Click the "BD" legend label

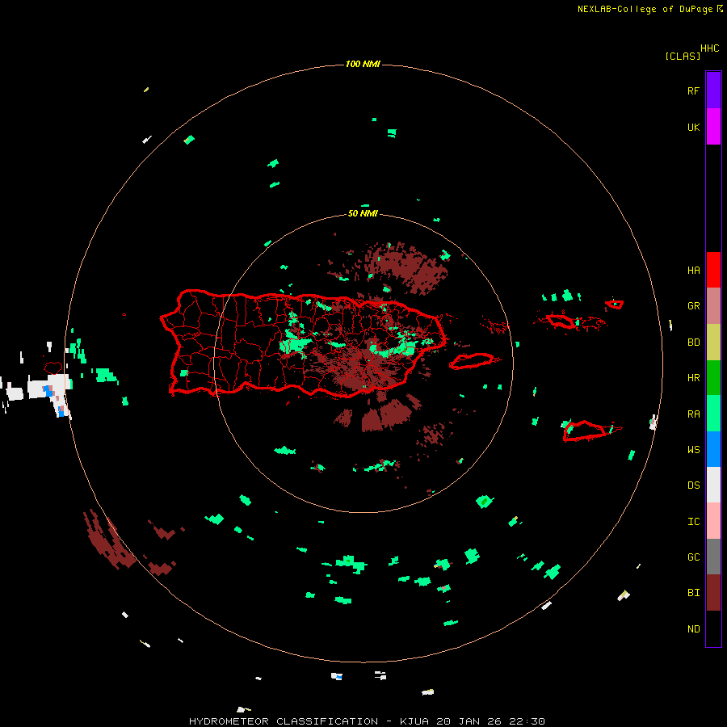point(694,342)
